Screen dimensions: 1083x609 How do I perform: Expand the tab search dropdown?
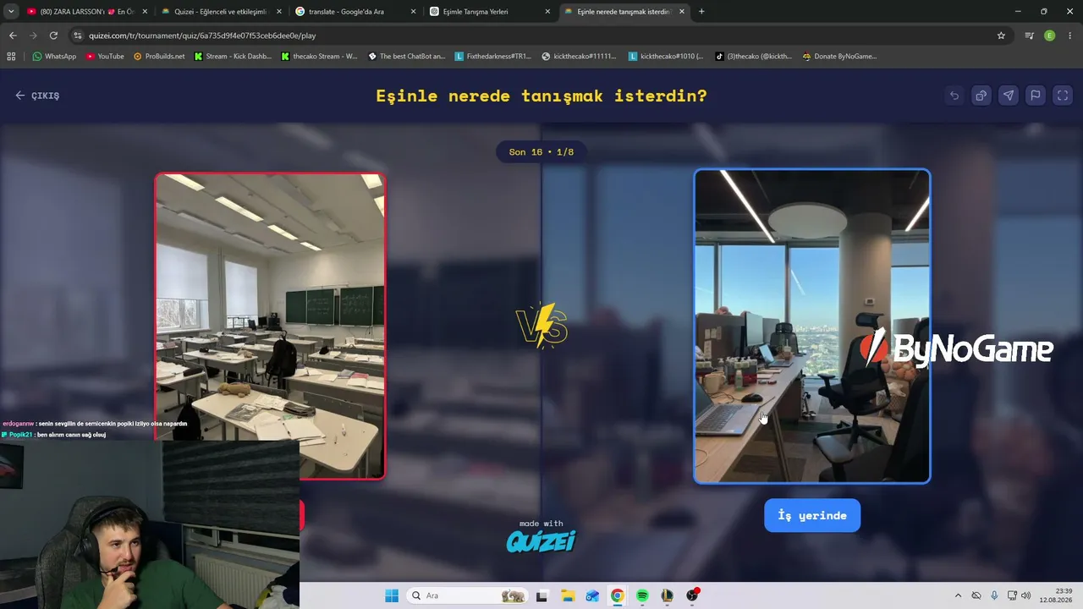tap(11, 12)
